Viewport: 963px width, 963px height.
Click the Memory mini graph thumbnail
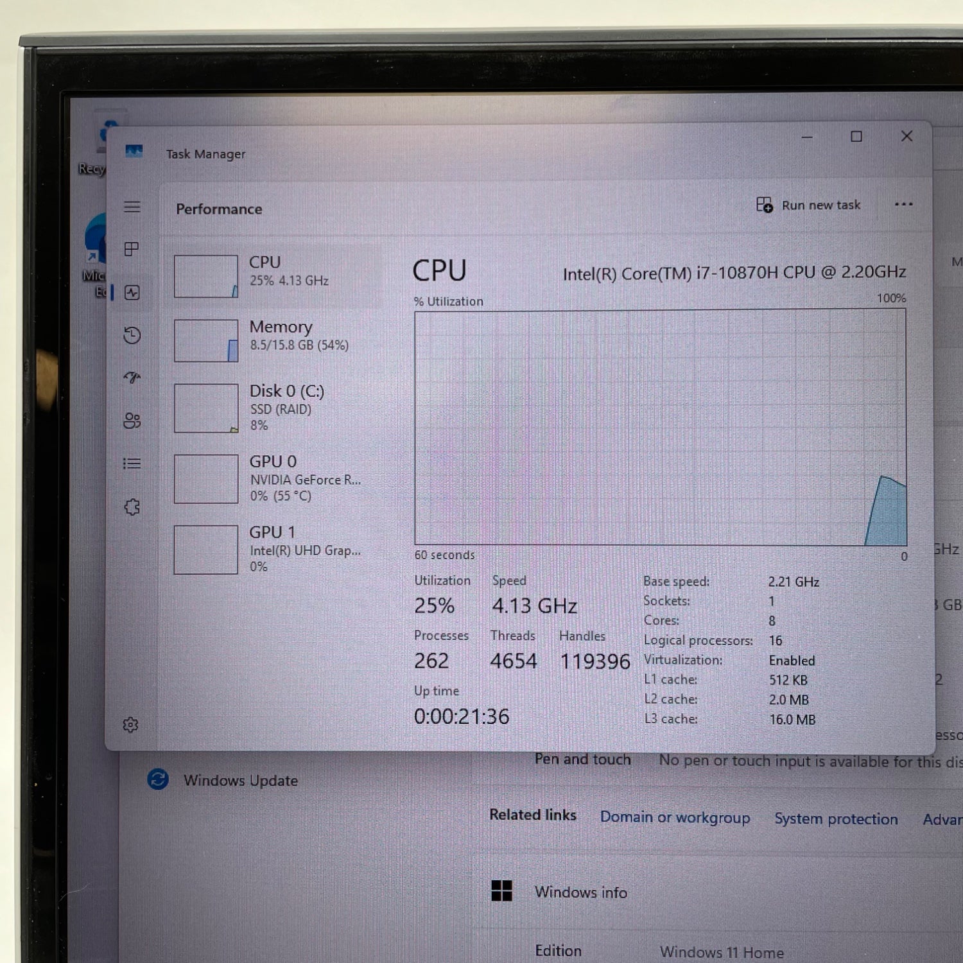206,341
